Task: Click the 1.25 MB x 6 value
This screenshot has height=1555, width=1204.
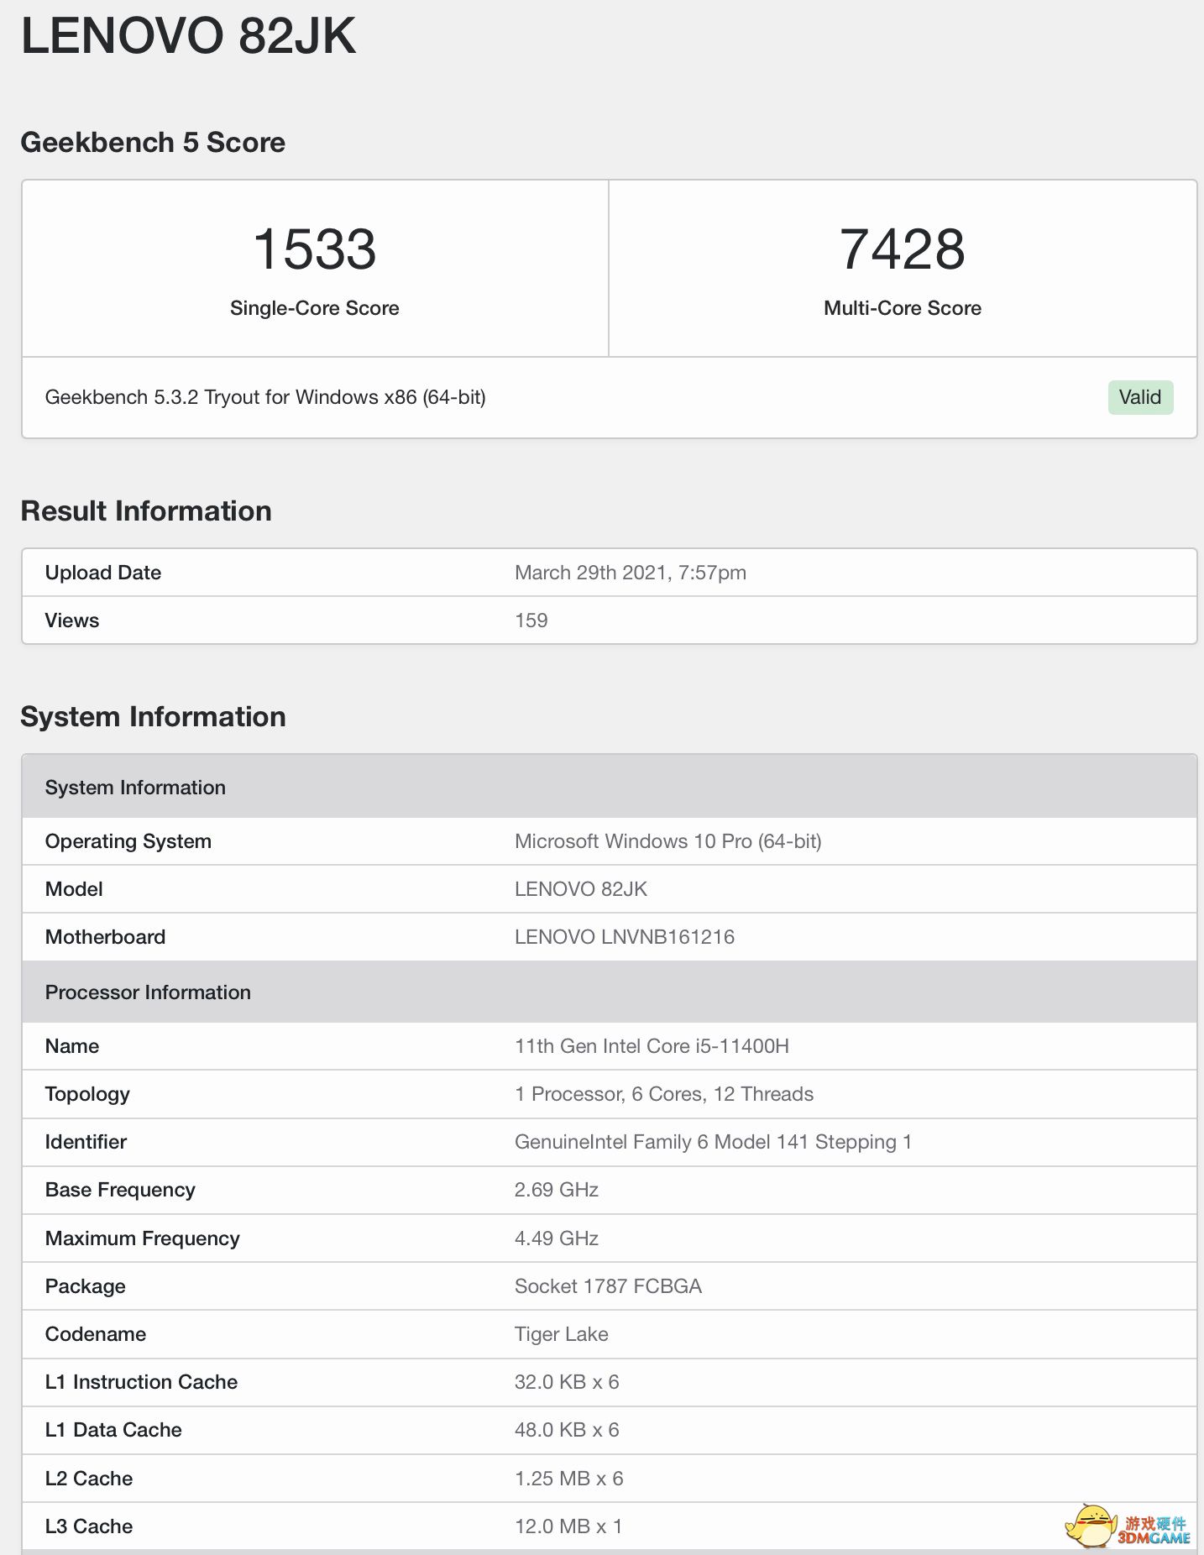Action: [x=569, y=1479]
